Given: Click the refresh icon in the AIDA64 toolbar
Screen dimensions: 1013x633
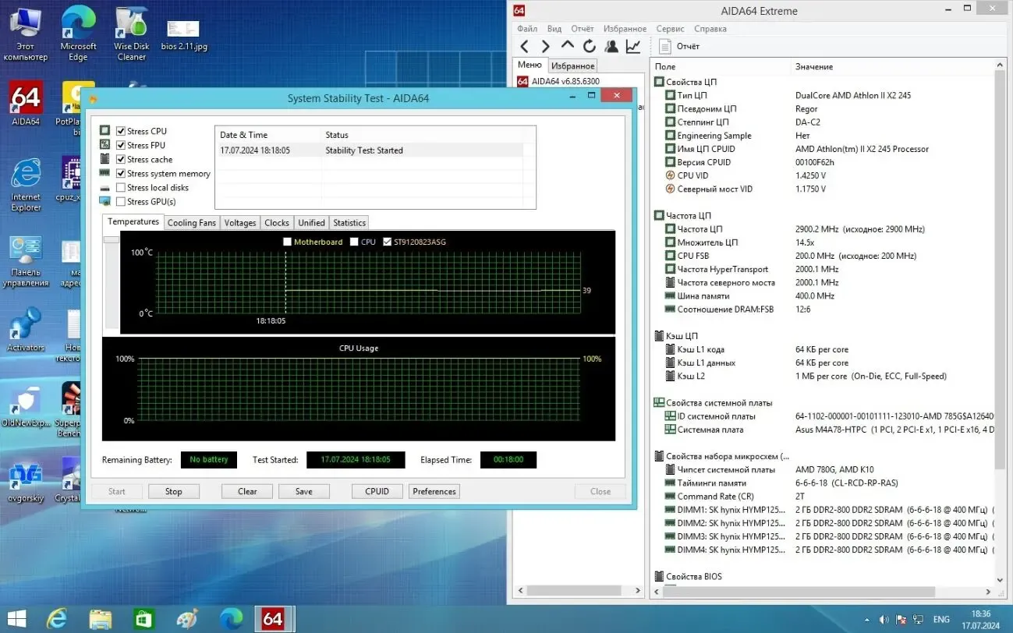Looking at the screenshot, I should (x=590, y=46).
